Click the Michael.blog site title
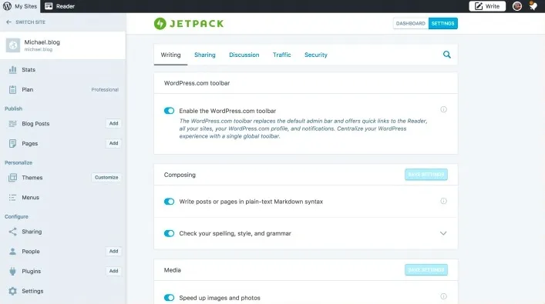Image resolution: width=545 pixels, height=304 pixels. click(42, 42)
